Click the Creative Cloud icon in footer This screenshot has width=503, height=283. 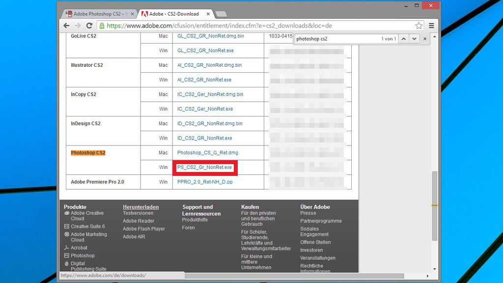[x=67, y=213]
